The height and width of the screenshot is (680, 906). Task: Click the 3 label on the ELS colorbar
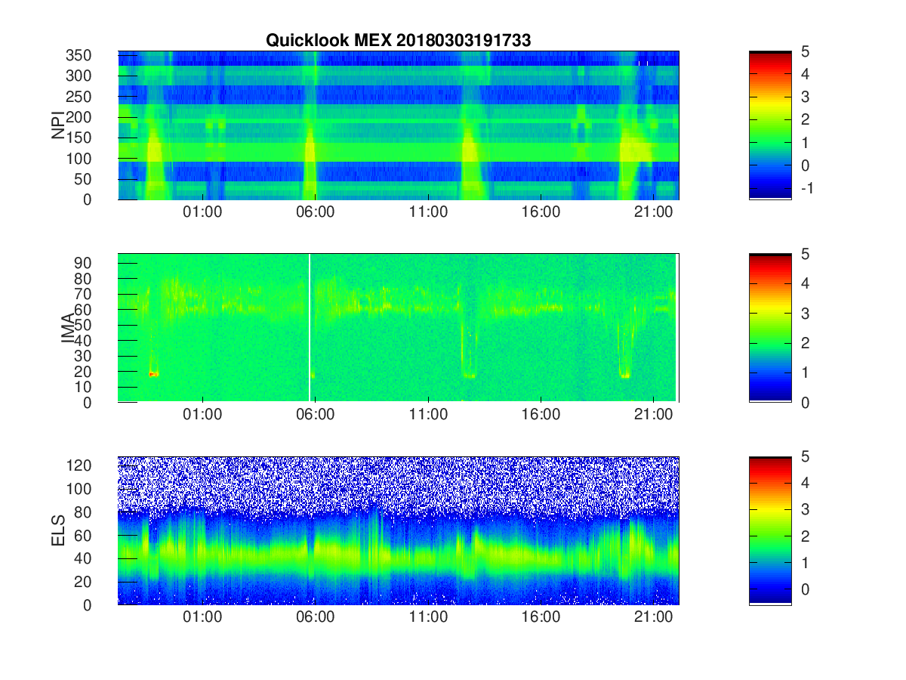click(805, 509)
